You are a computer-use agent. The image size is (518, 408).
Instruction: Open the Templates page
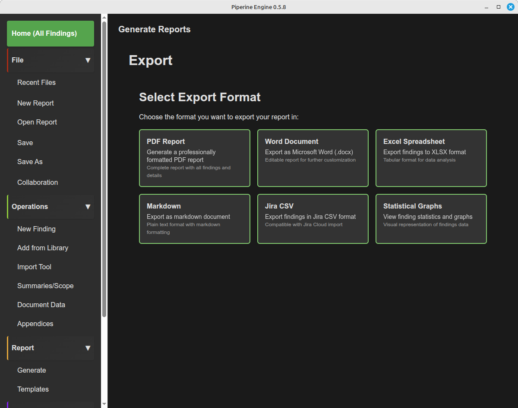point(33,389)
